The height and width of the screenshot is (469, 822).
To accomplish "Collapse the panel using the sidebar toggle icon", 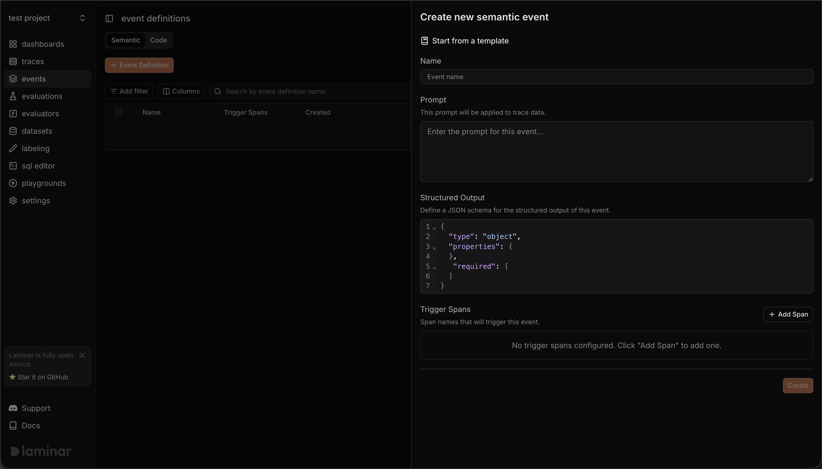I will pos(110,19).
